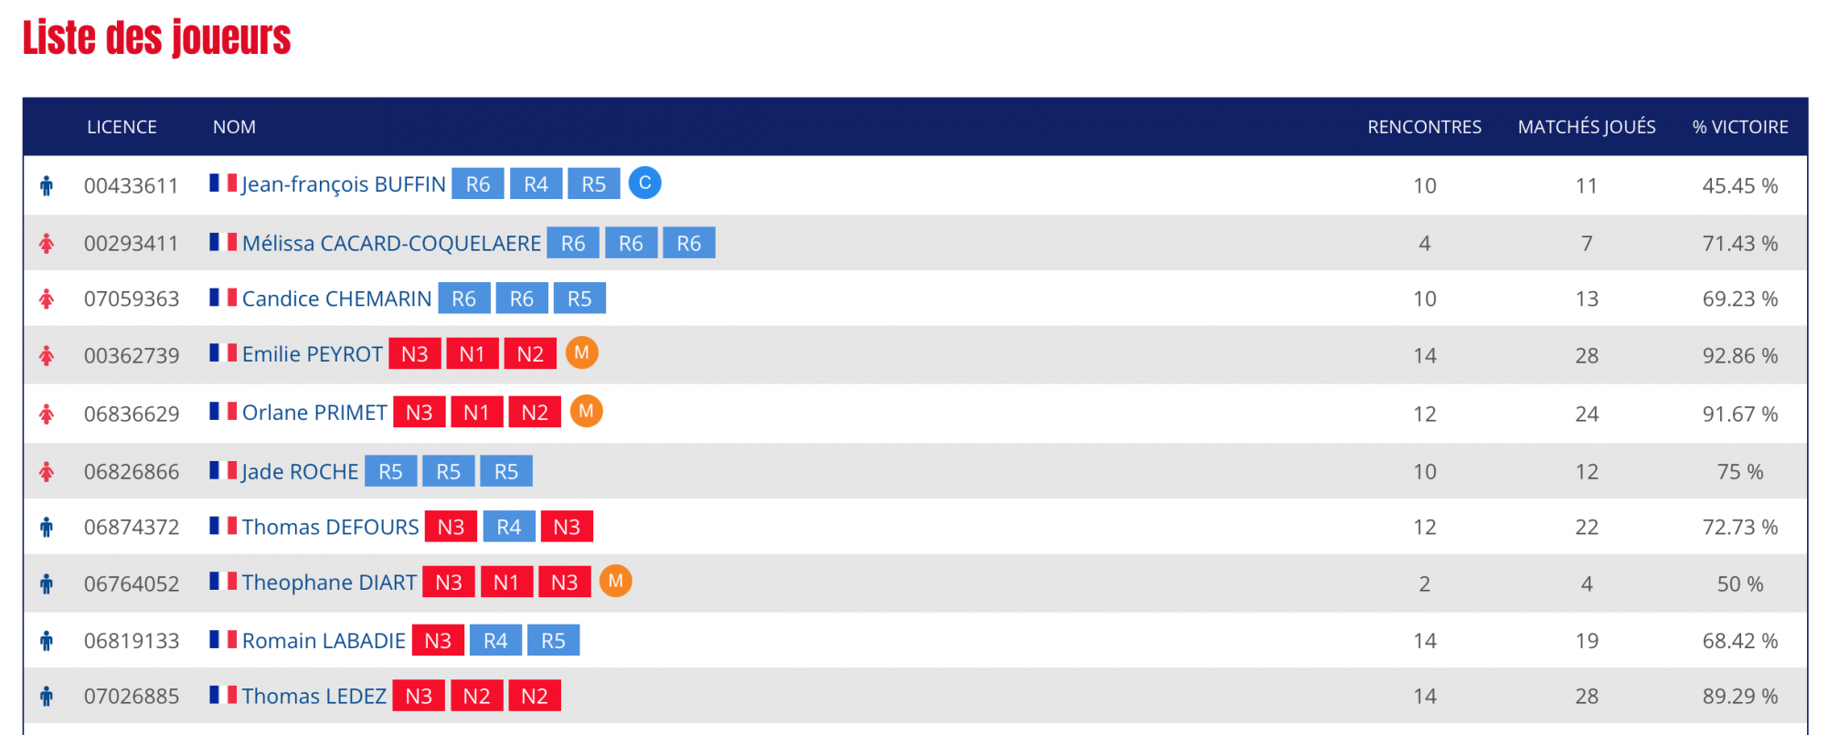Click the female icon for Mélissa CACARD-COQUELAERE
Screen dimensions: 1828x735
pos(47,244)
